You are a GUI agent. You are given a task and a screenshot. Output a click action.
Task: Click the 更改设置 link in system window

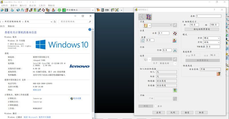[77, 98]
